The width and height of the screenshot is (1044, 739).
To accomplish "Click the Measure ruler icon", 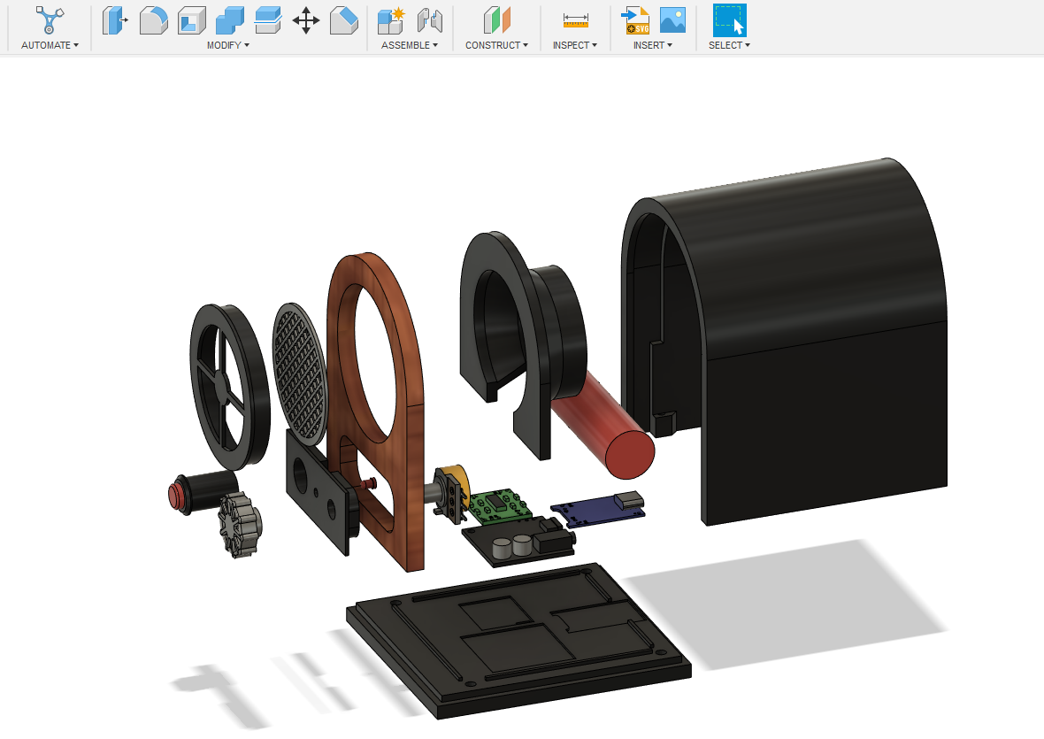I will (x=575, y=20).
